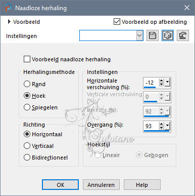Enable Voorbeeld naadloze herhaling checkbox
This screenshot has width=195, height=196.
click(x=27, y=59)
